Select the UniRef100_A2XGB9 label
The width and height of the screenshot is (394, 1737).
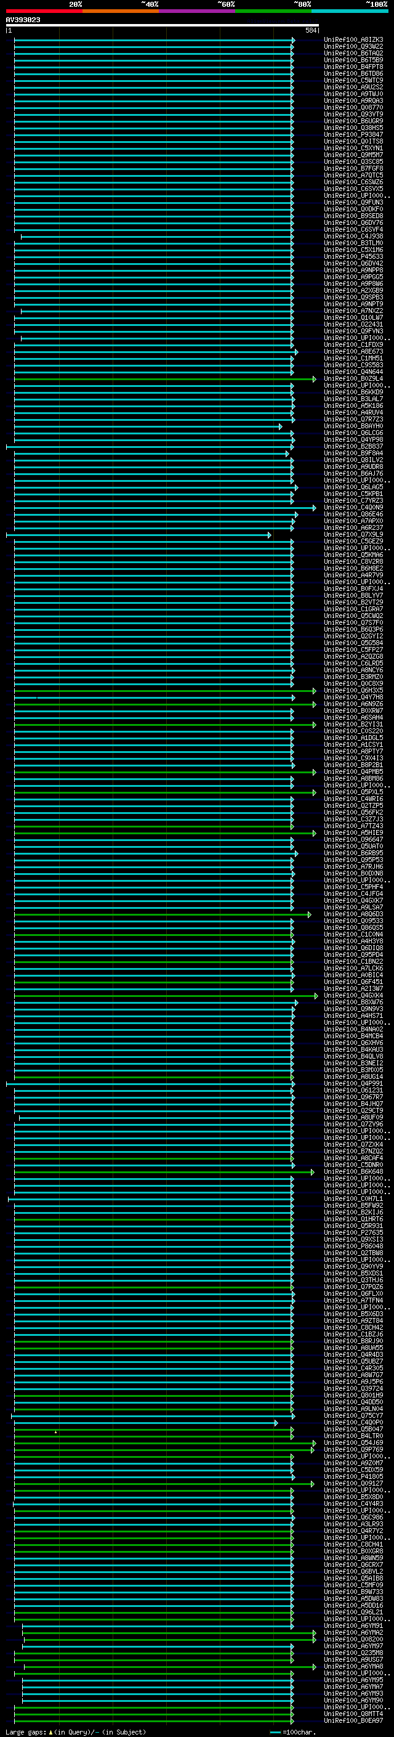click(353, 291)
